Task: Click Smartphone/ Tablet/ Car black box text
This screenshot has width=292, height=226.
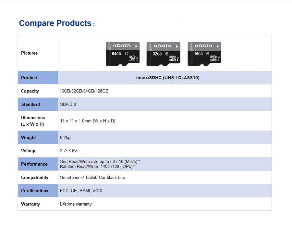Action: (x=92, y=178)
